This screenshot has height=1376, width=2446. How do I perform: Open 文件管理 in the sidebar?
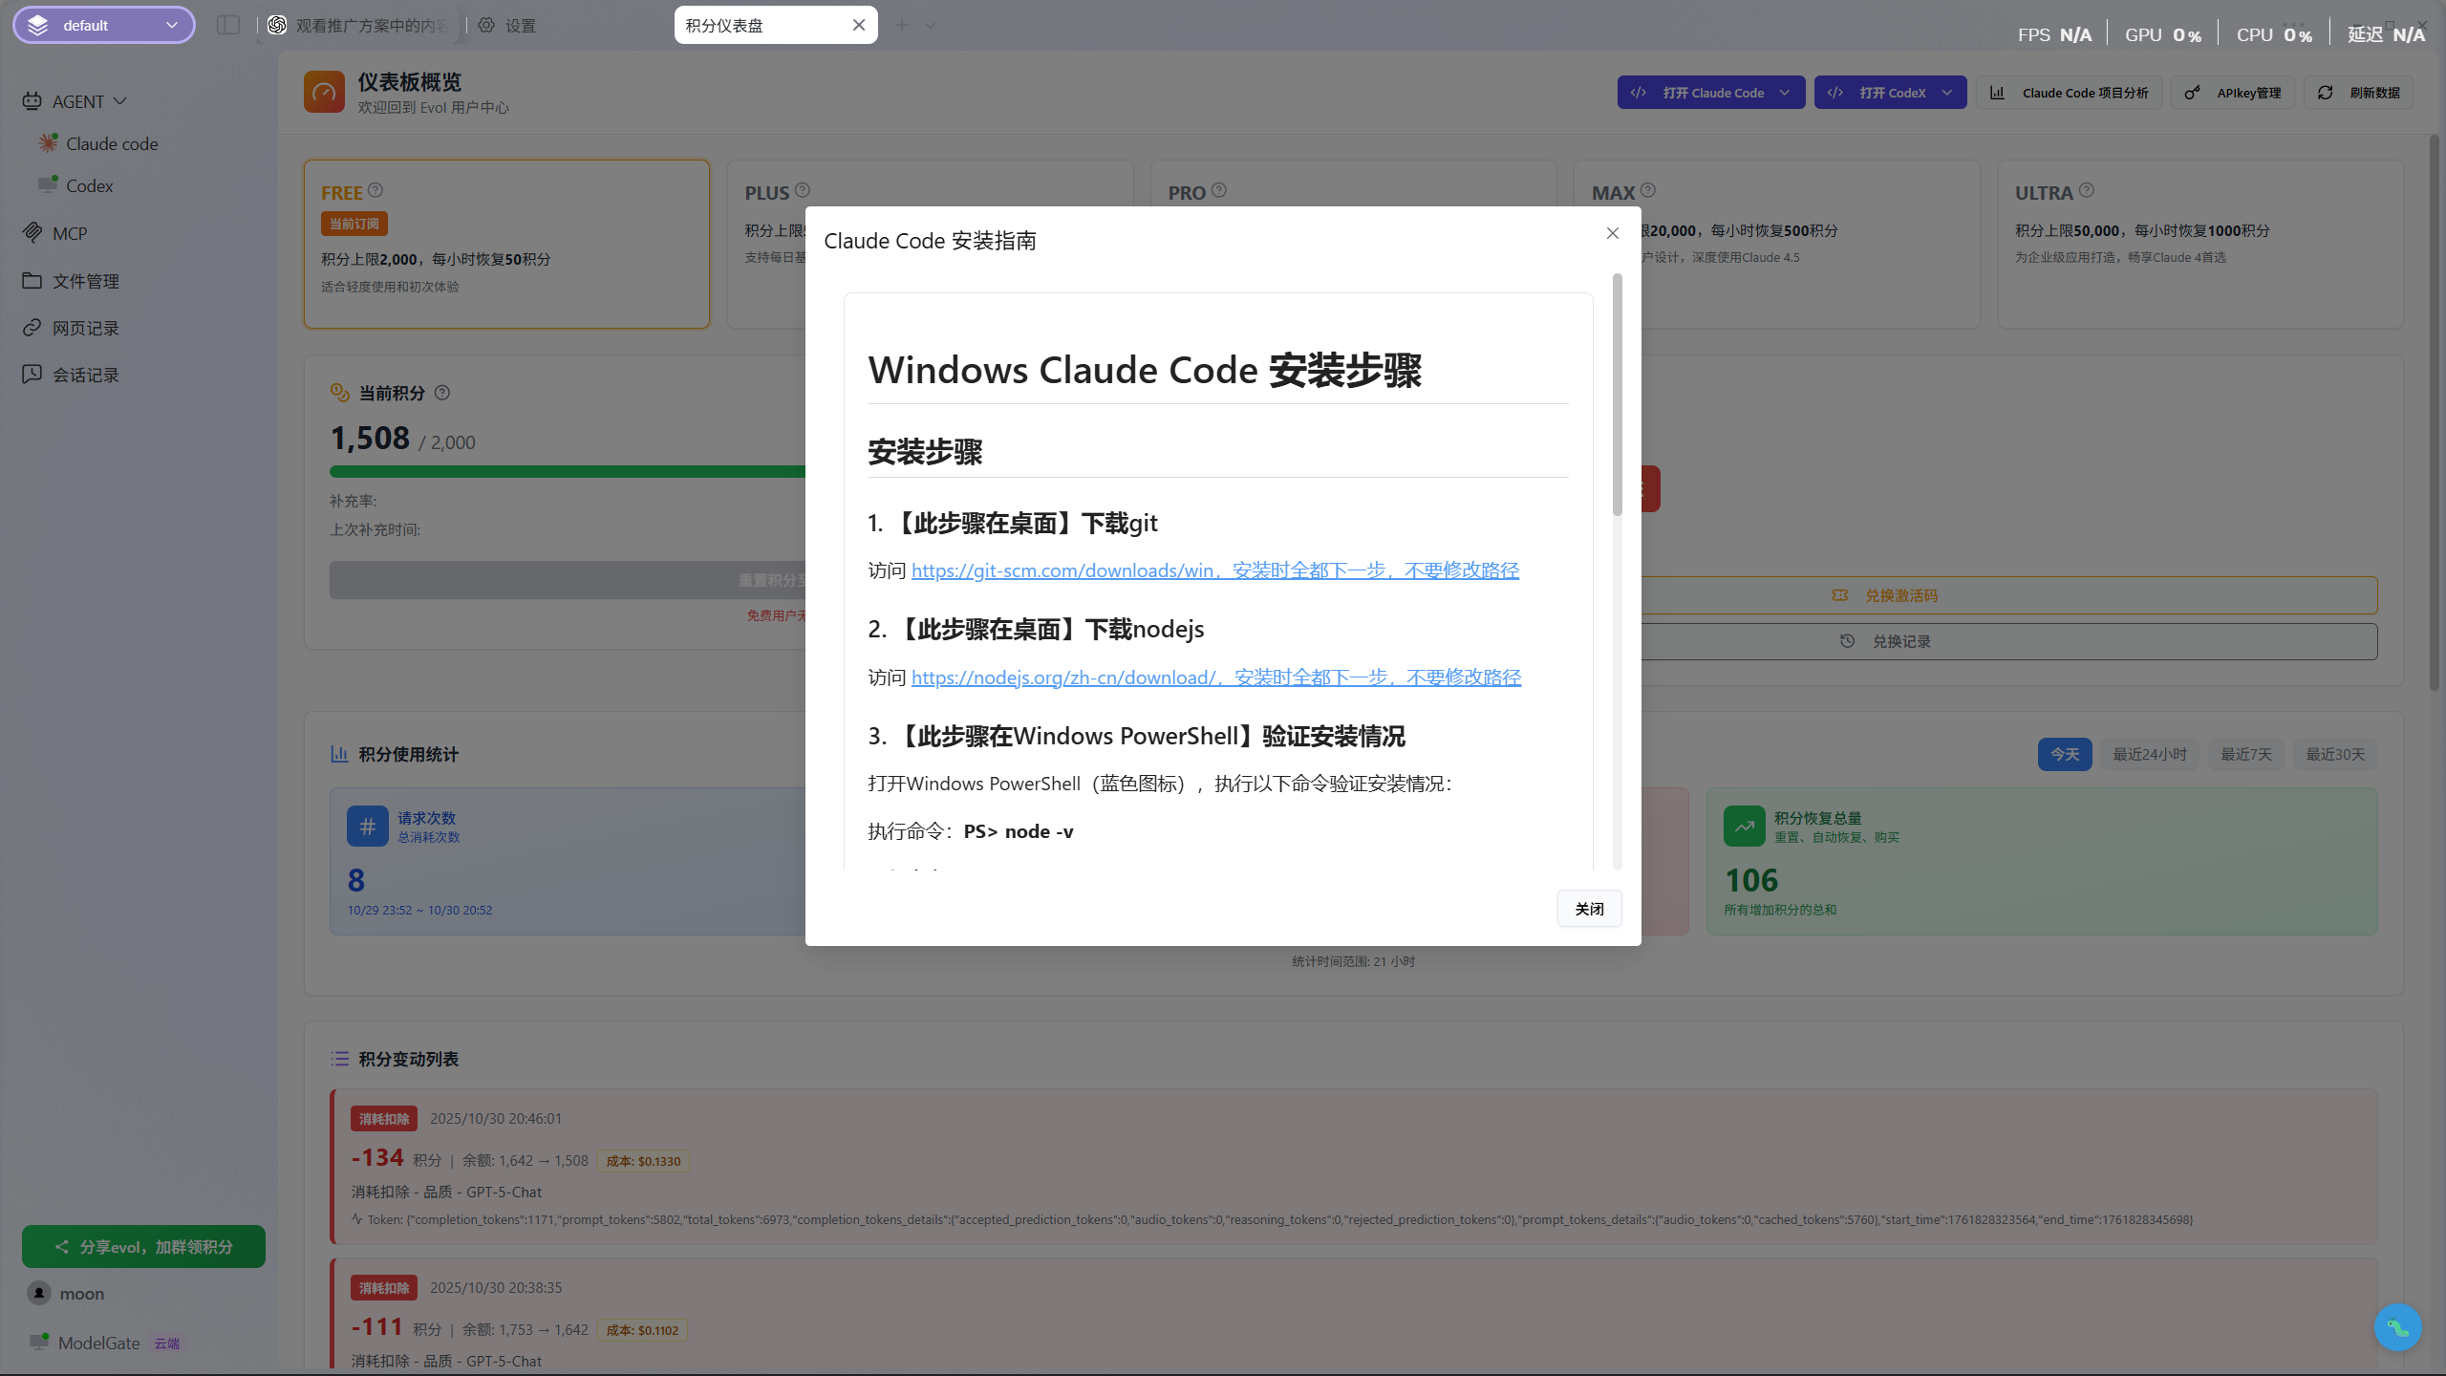click(x=85, y=280)
